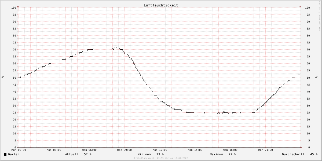
Task: Click the Maximum: 72 % value
Action: (223, 154)
